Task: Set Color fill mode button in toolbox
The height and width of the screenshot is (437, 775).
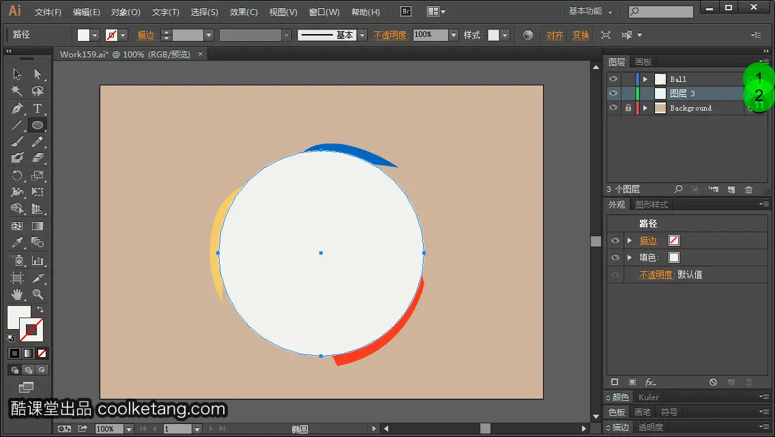Action: [x=15, y=354]
